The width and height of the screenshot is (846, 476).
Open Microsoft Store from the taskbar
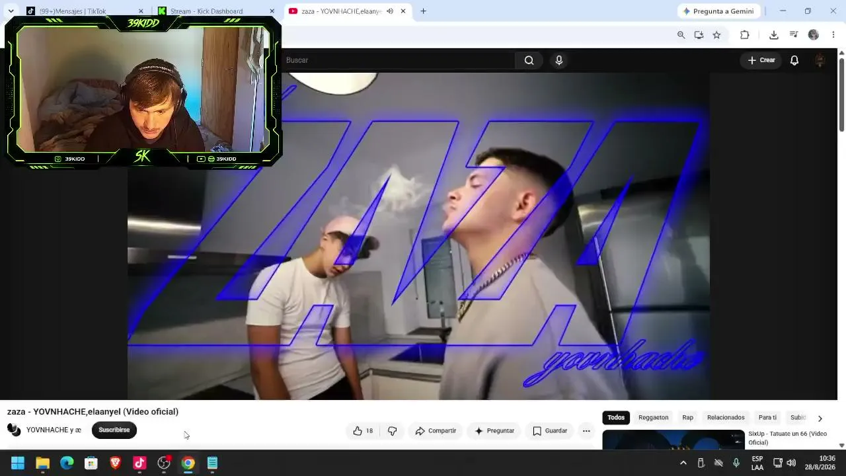click(91, 463)
